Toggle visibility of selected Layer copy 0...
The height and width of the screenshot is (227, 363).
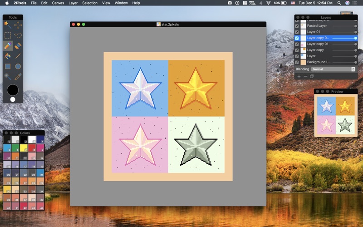(x=297, y=38)
